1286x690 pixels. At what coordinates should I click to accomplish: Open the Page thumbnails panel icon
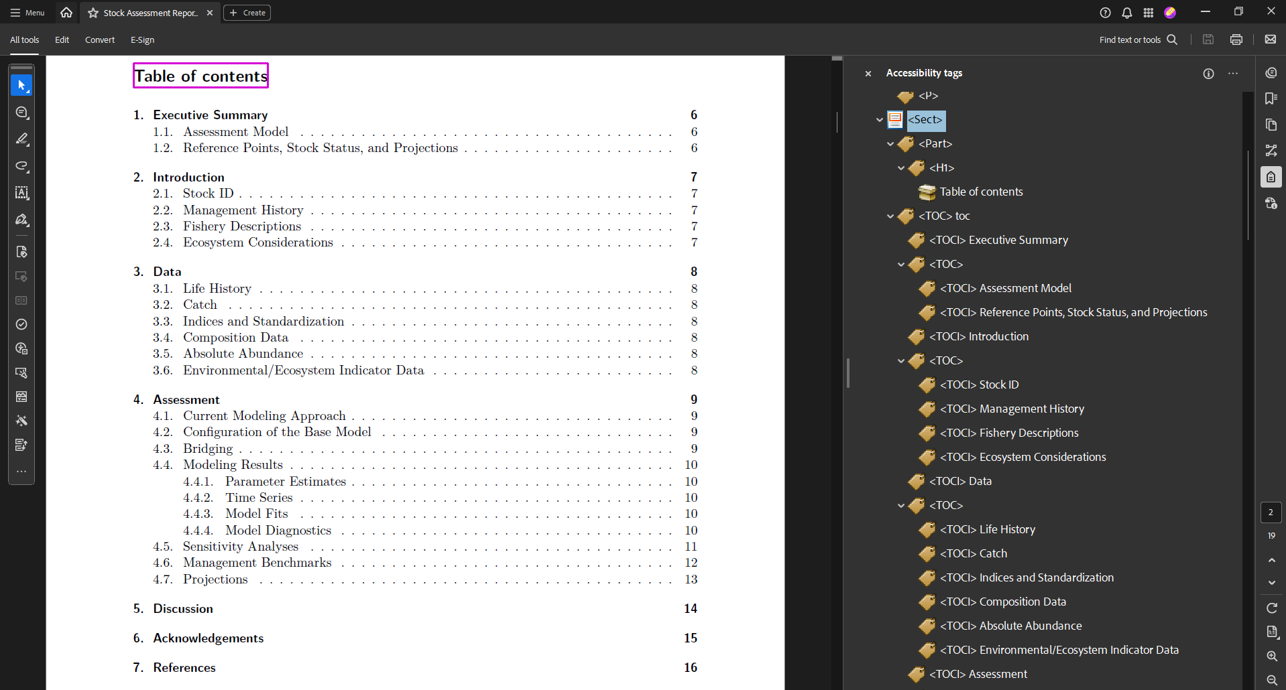click(x=1272, y=125)
